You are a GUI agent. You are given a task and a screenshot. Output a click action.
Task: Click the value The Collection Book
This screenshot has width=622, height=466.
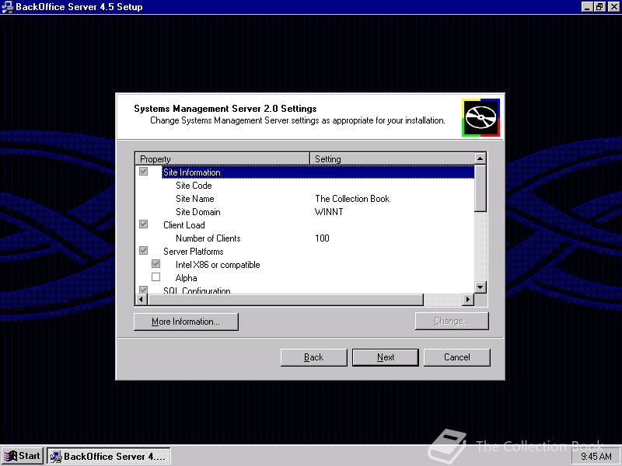[x=352, y=199]
